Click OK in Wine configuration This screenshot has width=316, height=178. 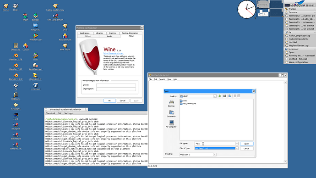pos(109,101)
